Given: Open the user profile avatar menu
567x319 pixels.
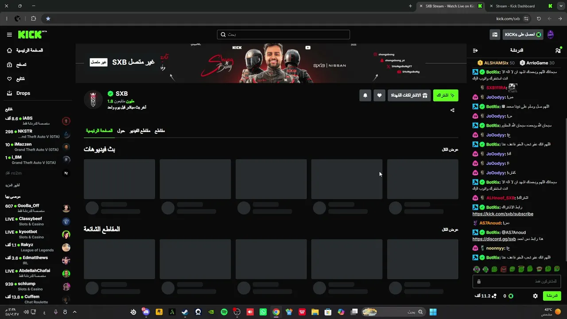Looking at the screenshot, I should click(x=551, y=35).
